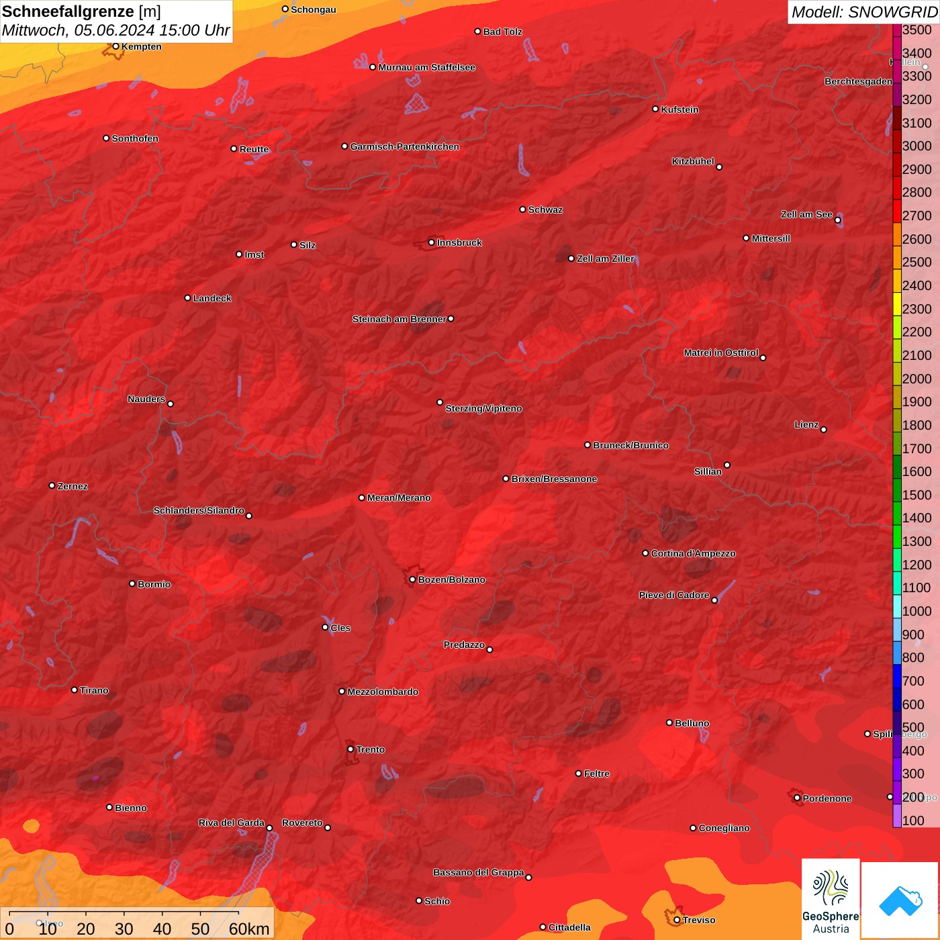Click the Tirano label
The width and height of the screenshot is (940, 940).
94,690
